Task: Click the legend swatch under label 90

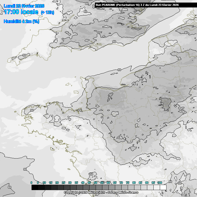Action: [150, 188]
